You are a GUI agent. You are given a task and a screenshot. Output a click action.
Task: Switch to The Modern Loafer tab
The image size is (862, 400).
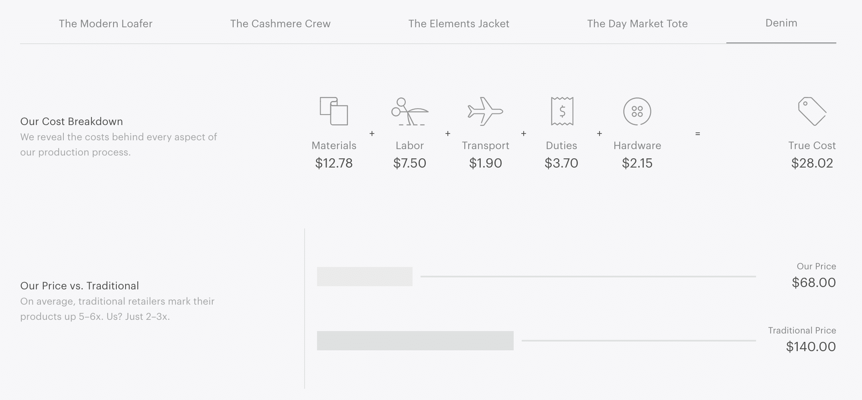[x=105, y=24]
